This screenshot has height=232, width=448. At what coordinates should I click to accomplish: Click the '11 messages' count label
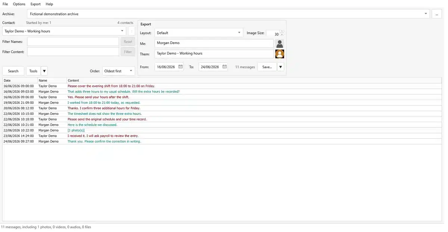coord(245,67)
